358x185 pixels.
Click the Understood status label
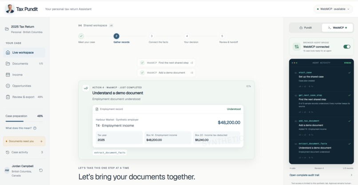234,109
